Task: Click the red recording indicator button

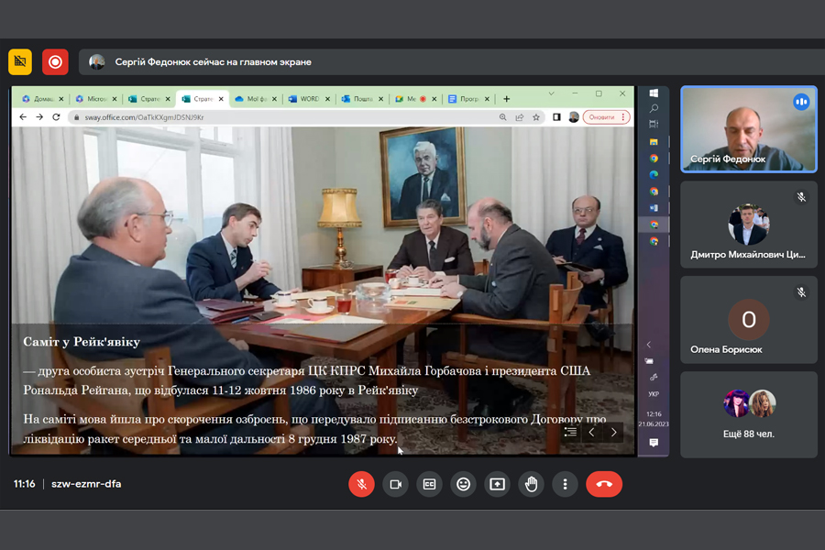Action: 55,62
